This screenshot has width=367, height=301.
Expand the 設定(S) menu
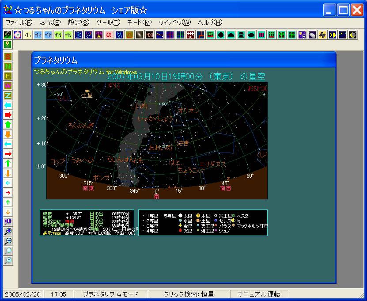coord(79,23)
